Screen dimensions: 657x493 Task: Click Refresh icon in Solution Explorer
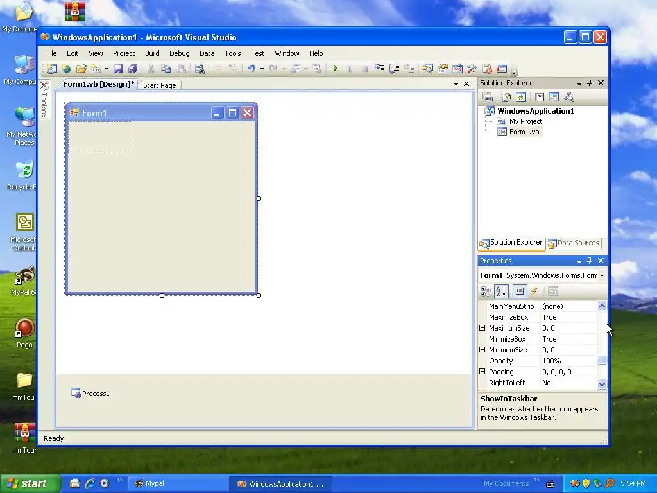tap(521, 98)
